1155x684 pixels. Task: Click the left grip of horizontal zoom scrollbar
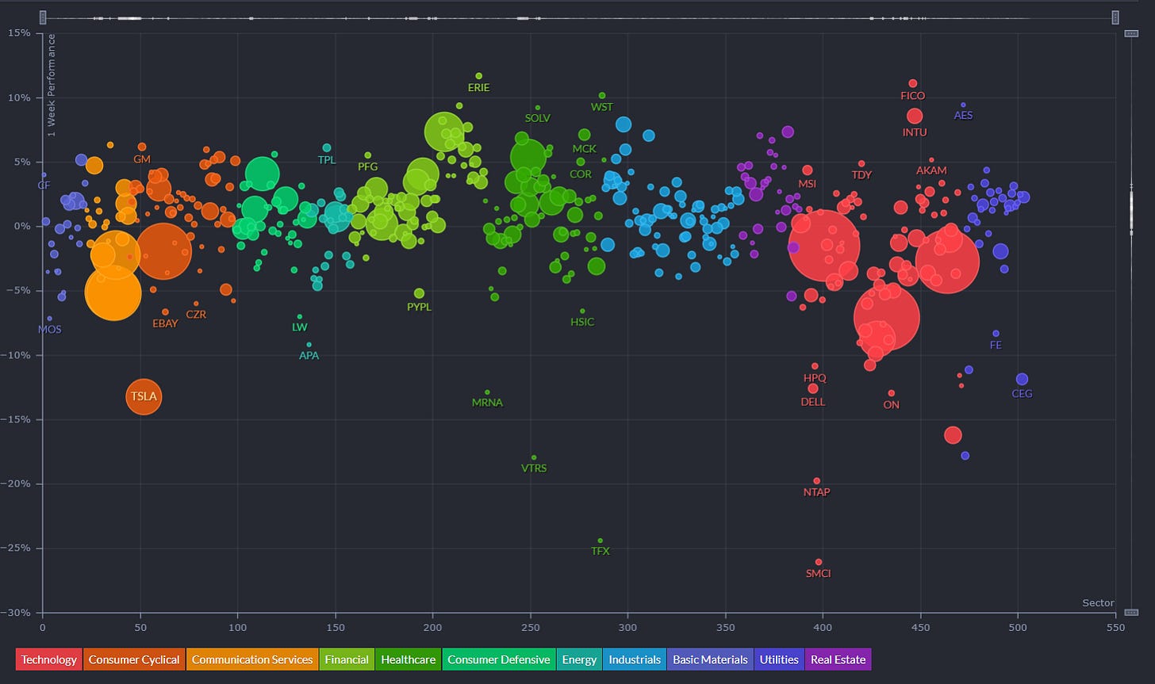point(43,17)
